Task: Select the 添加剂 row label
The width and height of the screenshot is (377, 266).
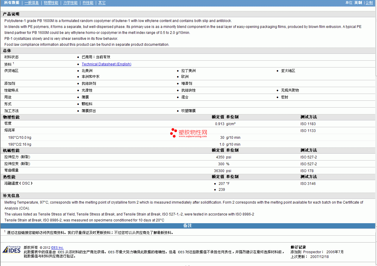Action: (x=10, y=84)
